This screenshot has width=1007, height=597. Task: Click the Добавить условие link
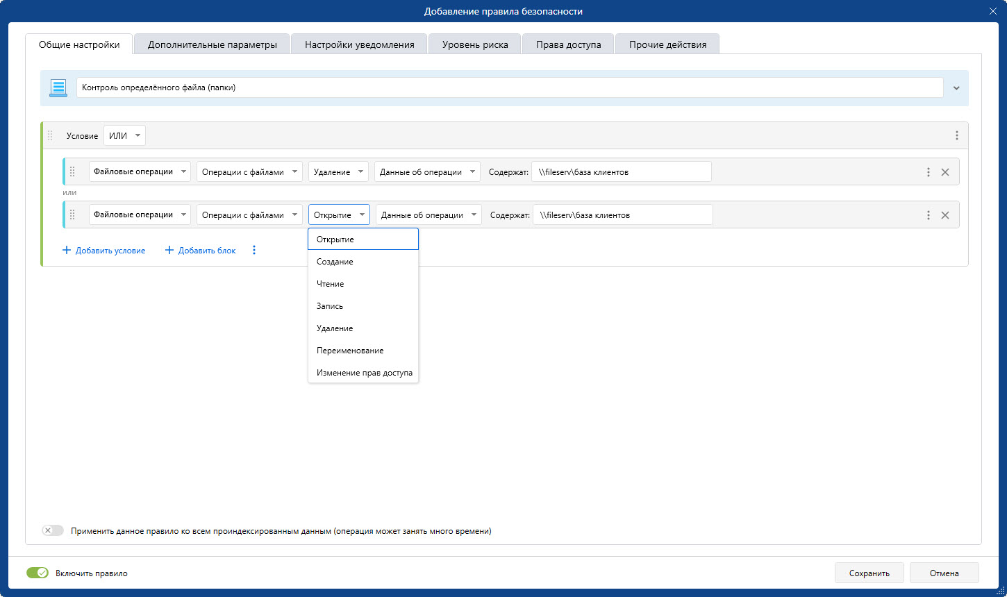tap(104, 251)
